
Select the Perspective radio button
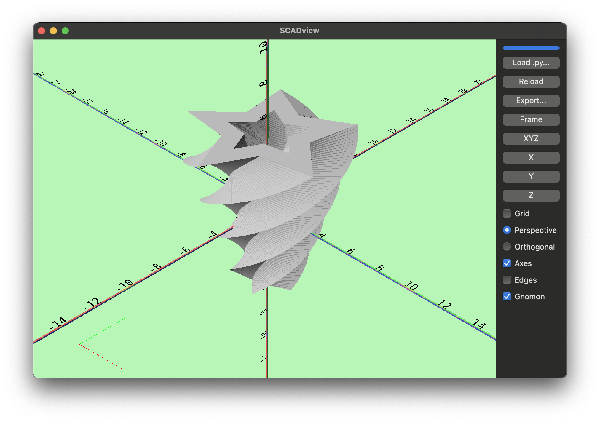pos(507,230)
